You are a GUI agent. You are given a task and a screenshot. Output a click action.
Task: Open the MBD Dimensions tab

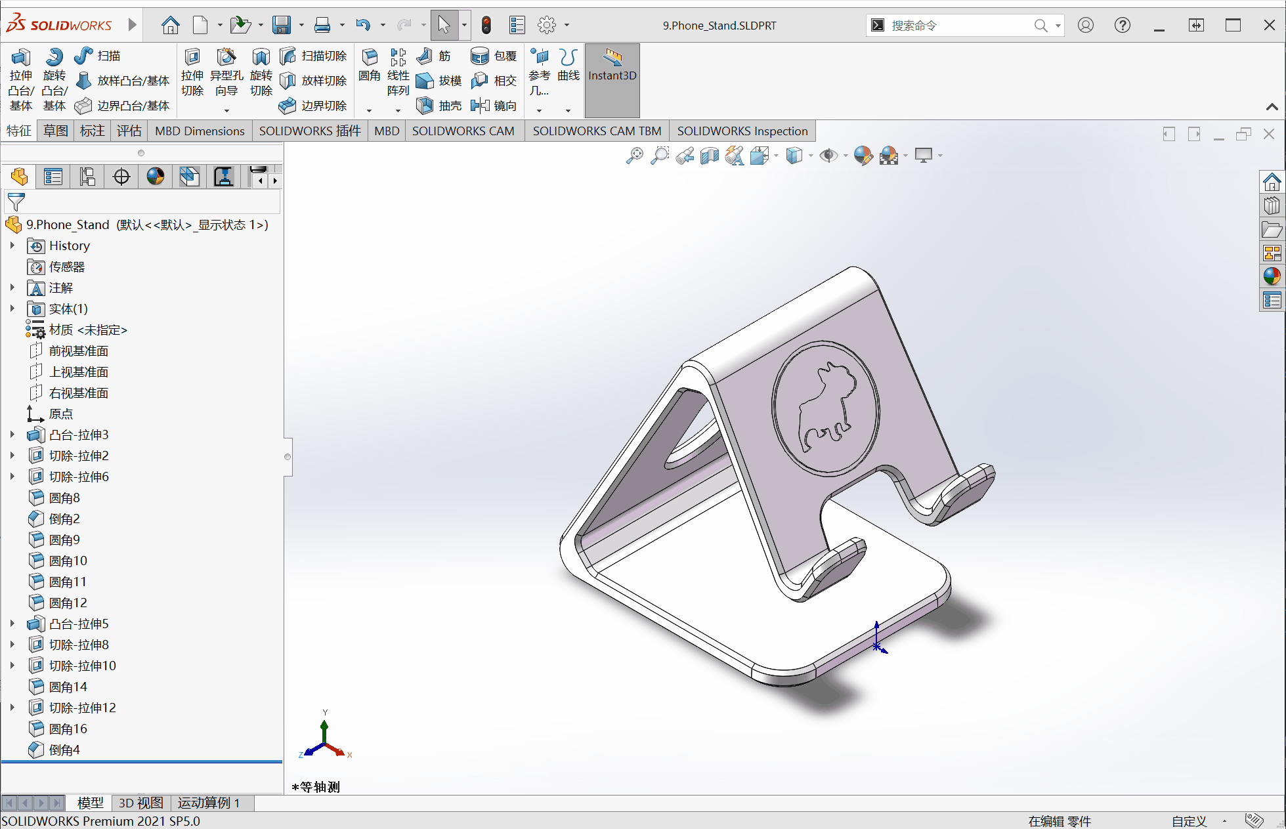[200, 131]
